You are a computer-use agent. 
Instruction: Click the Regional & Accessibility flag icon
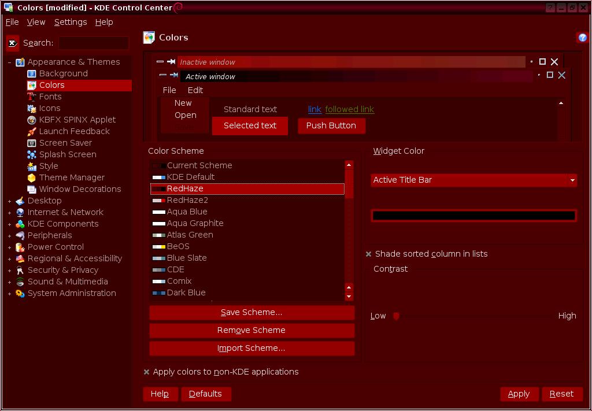point(20,259)
